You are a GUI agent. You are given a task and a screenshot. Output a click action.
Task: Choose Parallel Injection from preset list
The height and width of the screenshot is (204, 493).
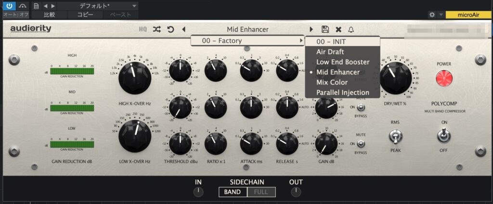point(342,92)
